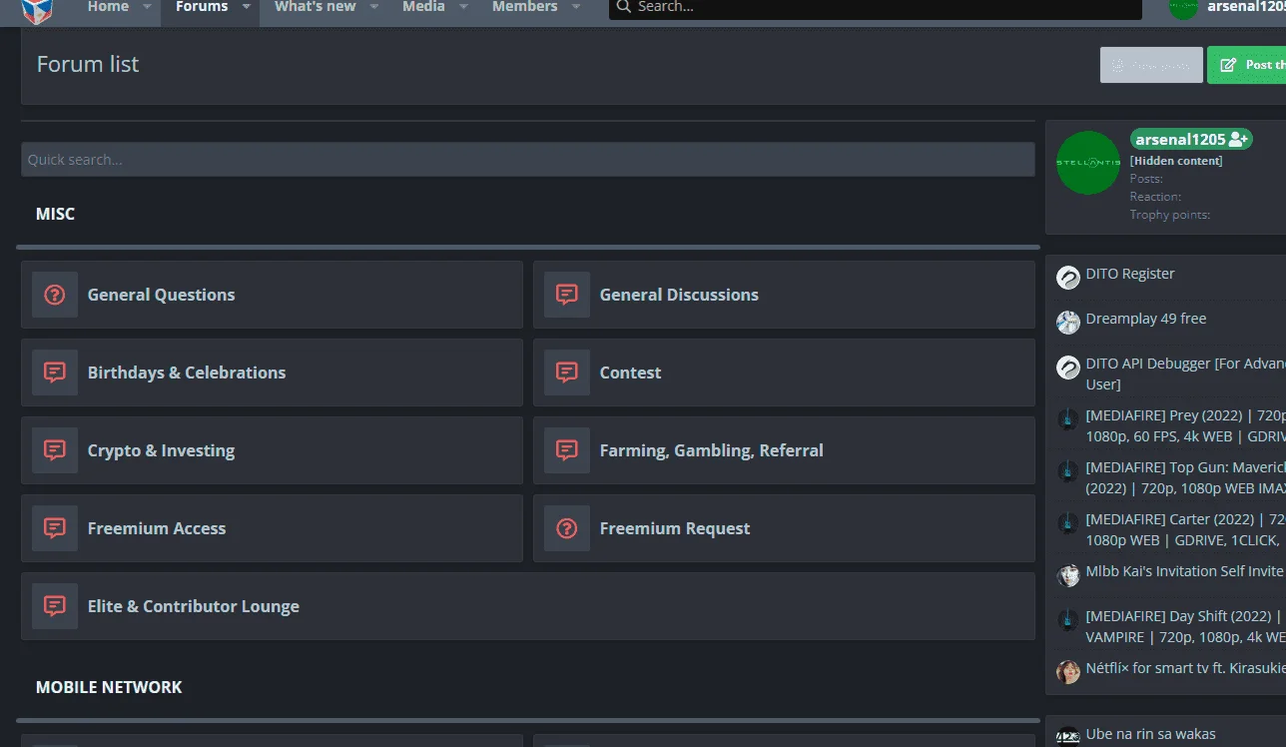This screenshot has height=747, width=1286.
Task: Expand the Media menu dropdown arrow
Action: (x=462, y=7)
